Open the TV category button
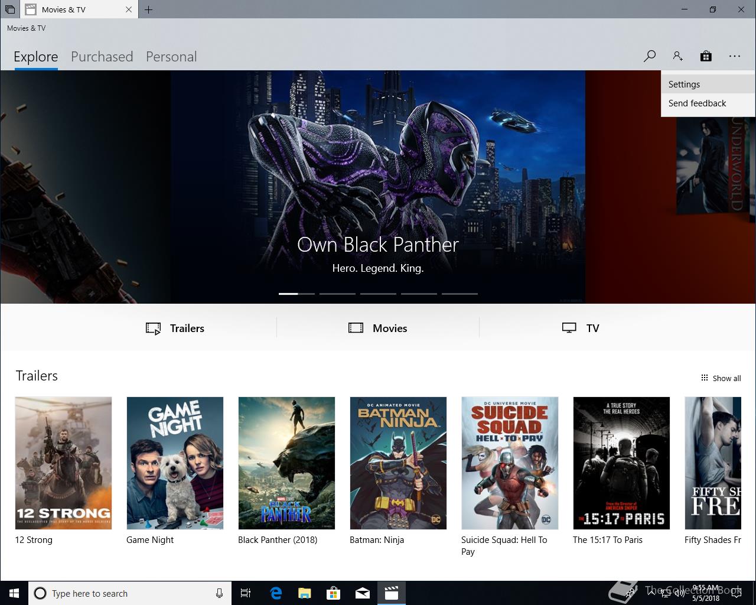The image size is (756, 605). pos(581,328)
